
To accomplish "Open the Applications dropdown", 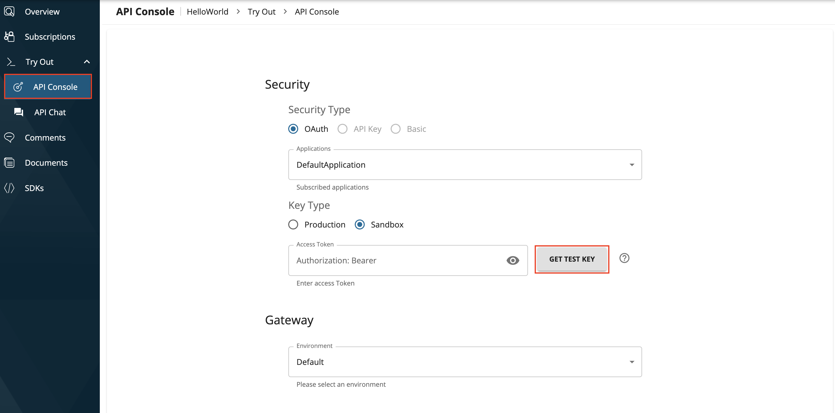I will pyautogui.click(x=465, y=165).
